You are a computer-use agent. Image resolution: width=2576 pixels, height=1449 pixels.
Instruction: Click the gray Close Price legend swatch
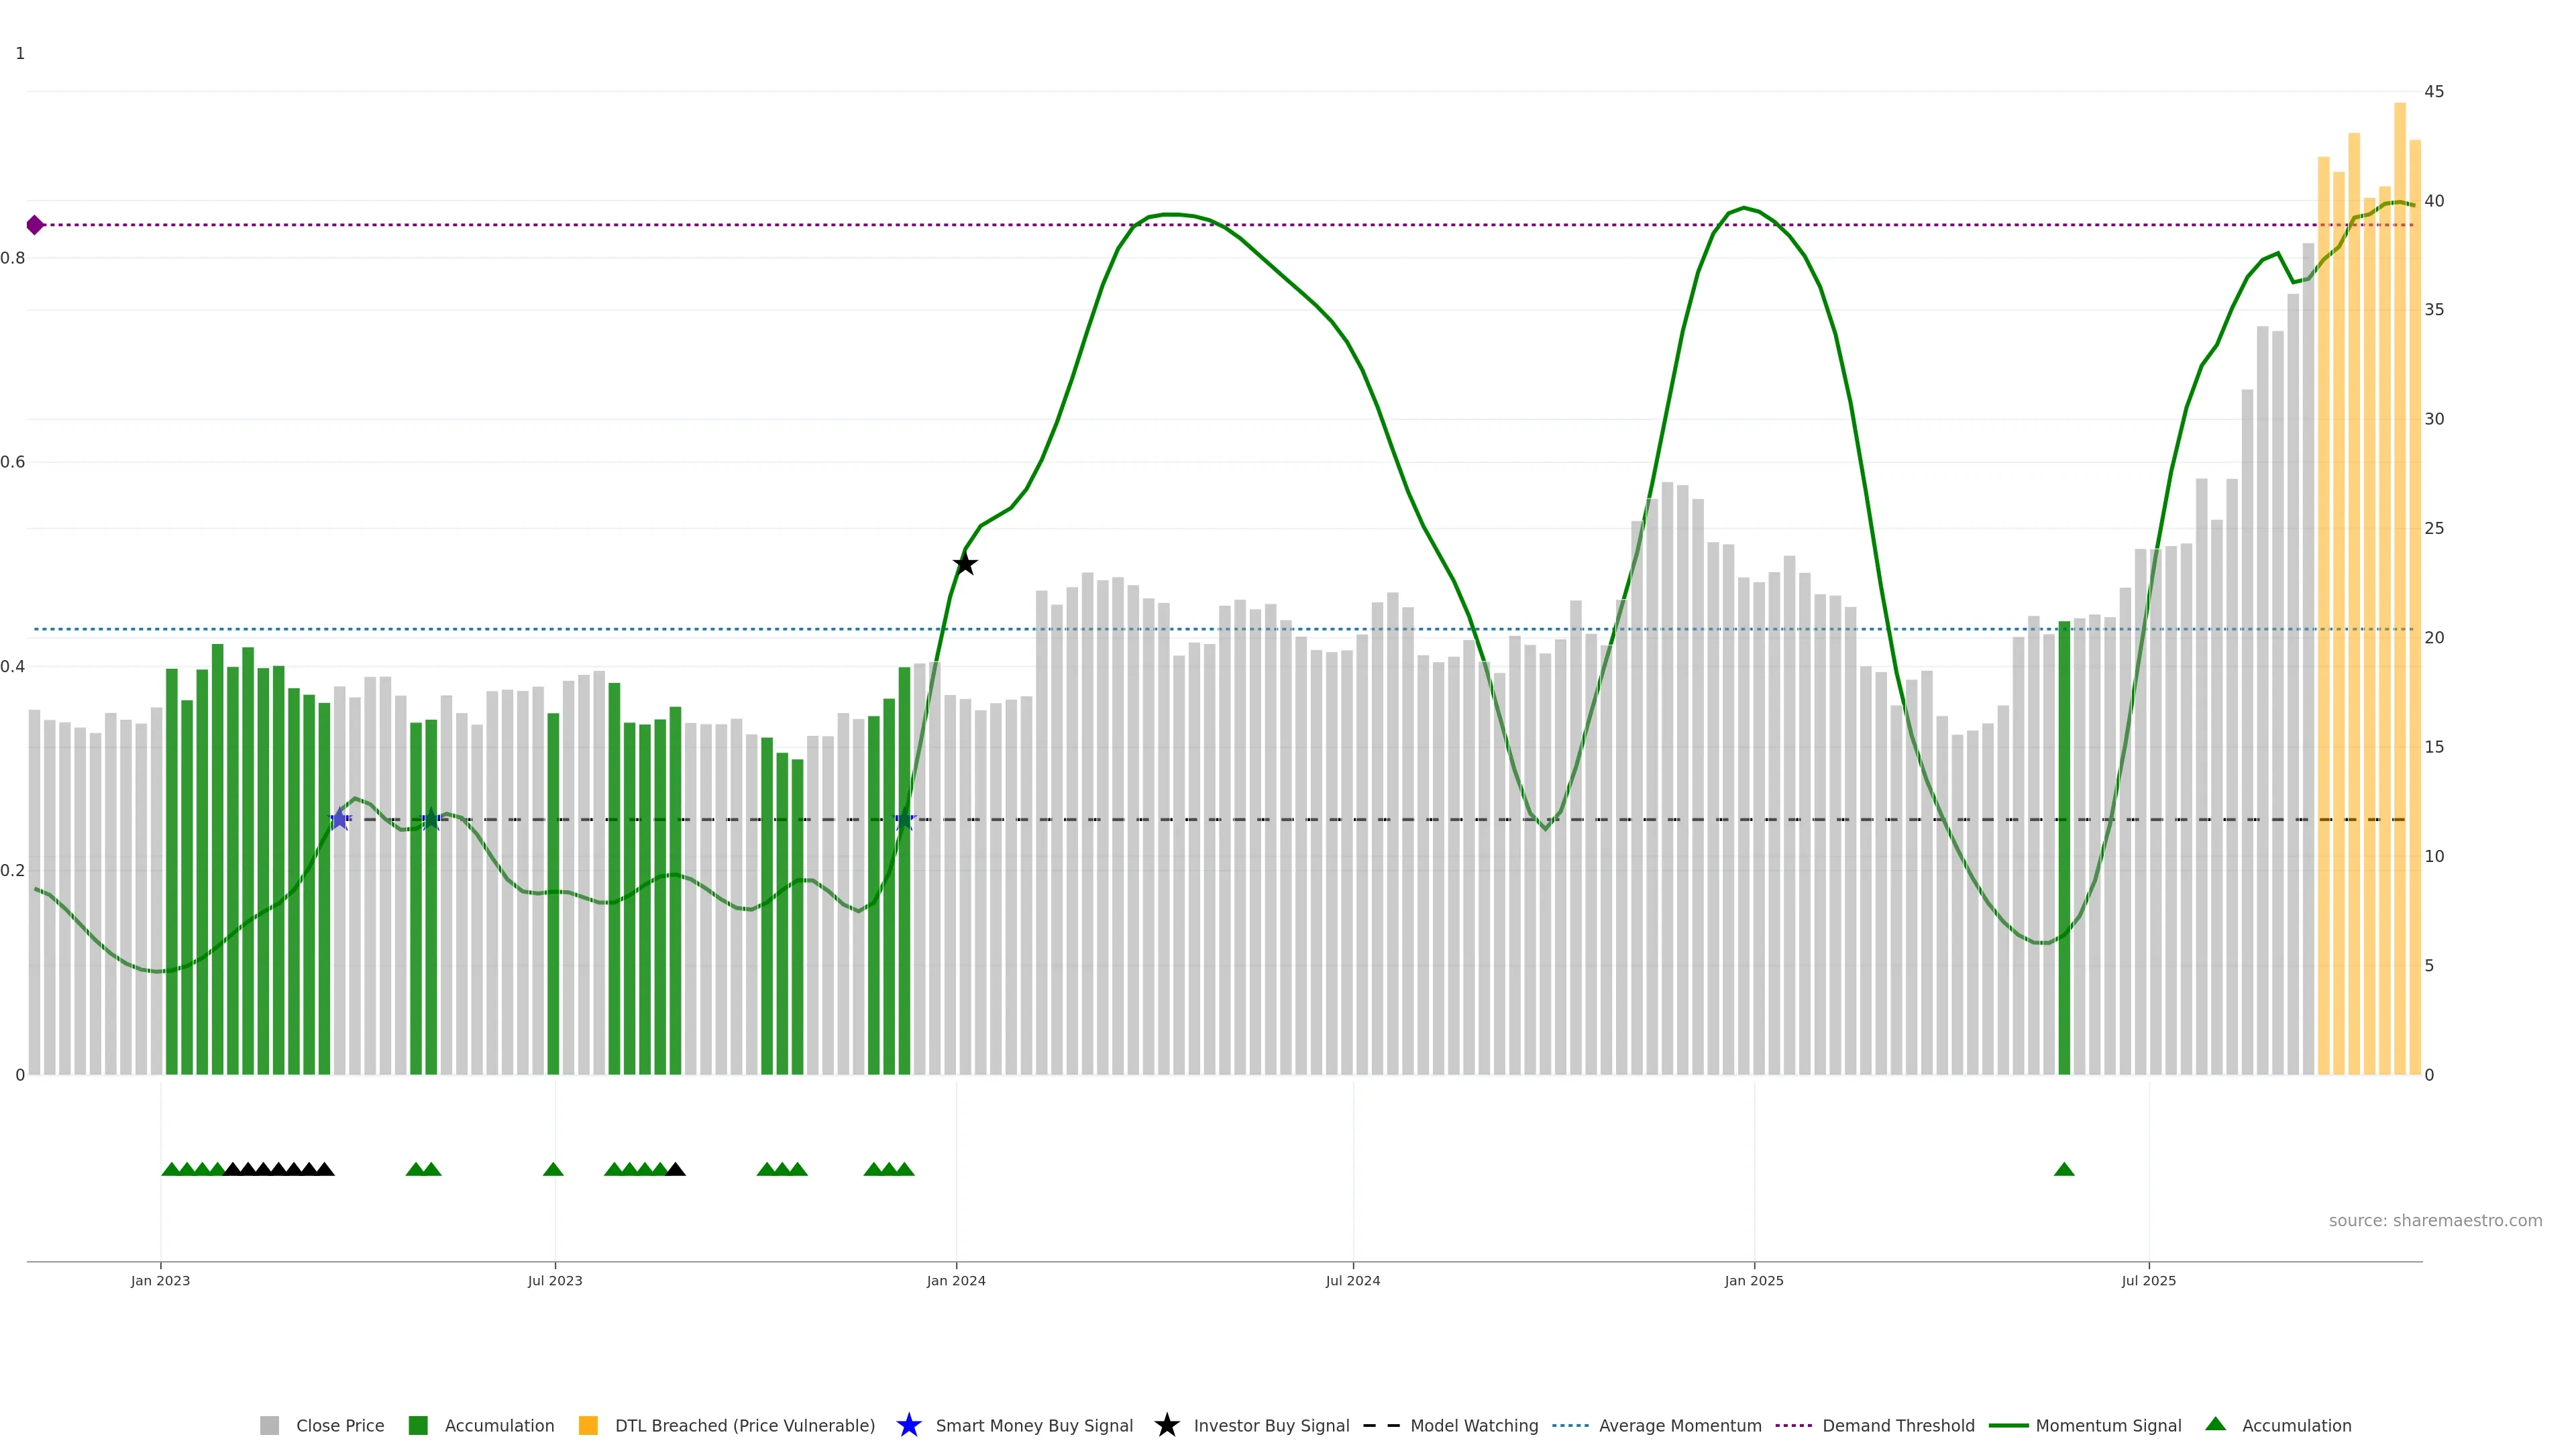(x=269, y=1426)
